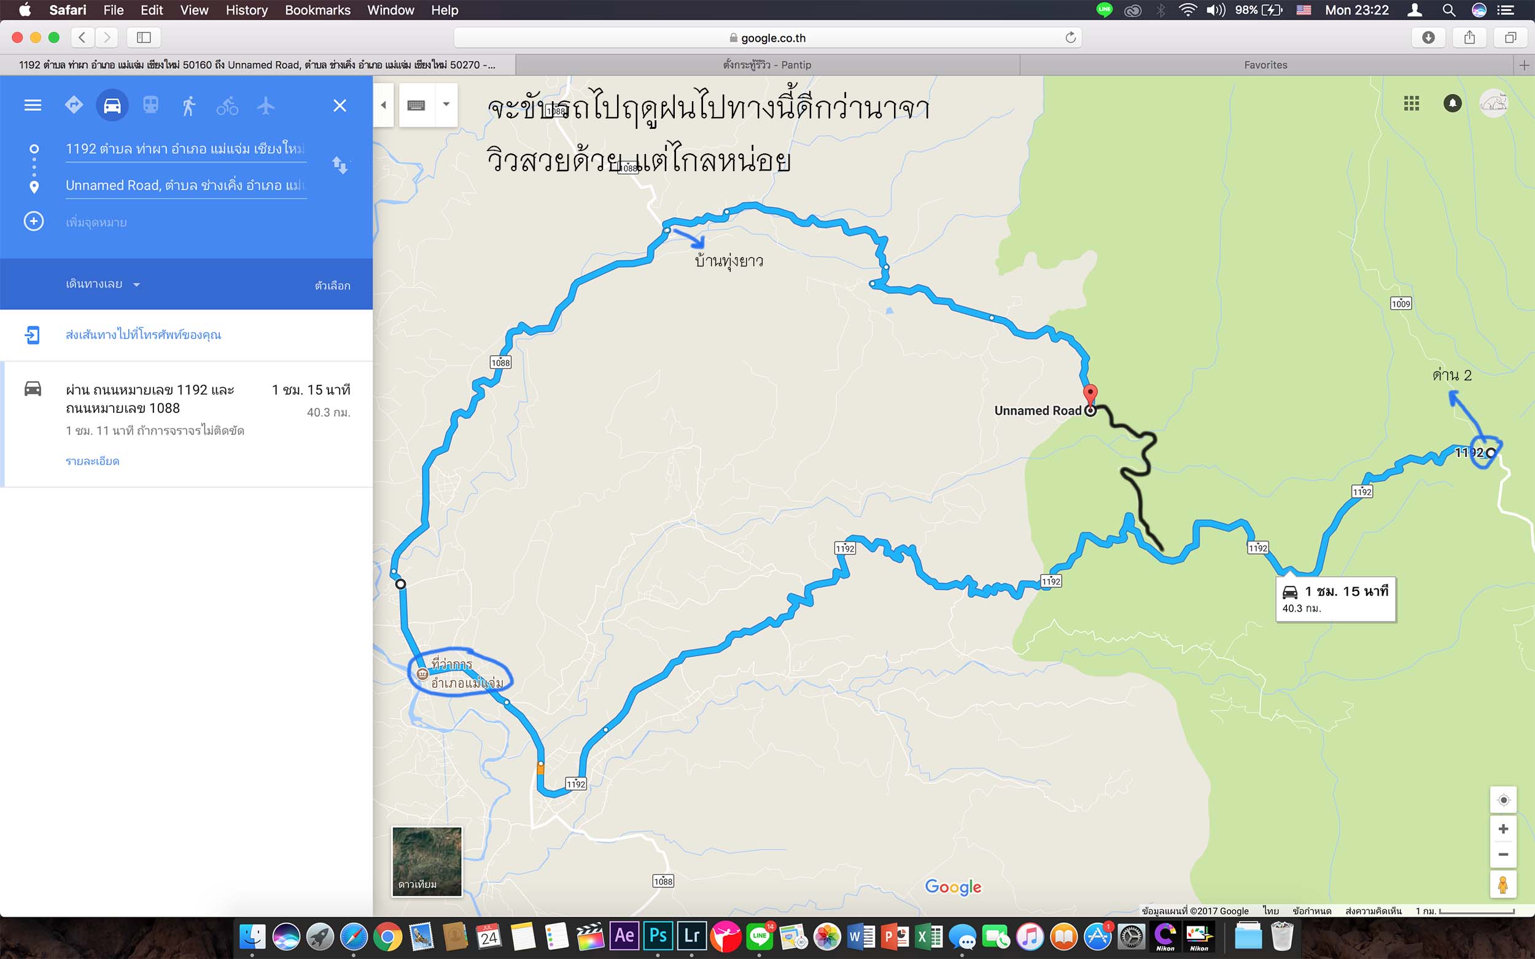Close the directions panel
This screenshot has width=1535, height=959.
(x=340, y=106)
